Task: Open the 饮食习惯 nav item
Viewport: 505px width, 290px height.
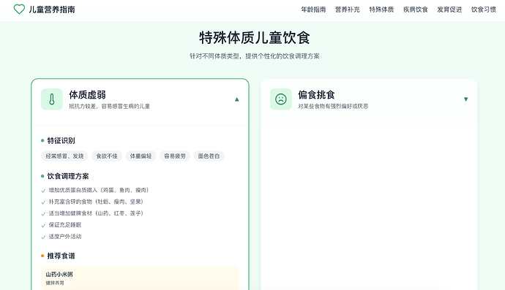Action: (x=484, y=9)
